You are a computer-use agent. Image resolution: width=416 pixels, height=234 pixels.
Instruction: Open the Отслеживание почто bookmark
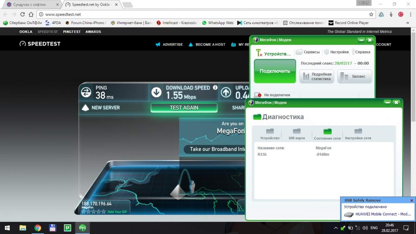point(304,23)
